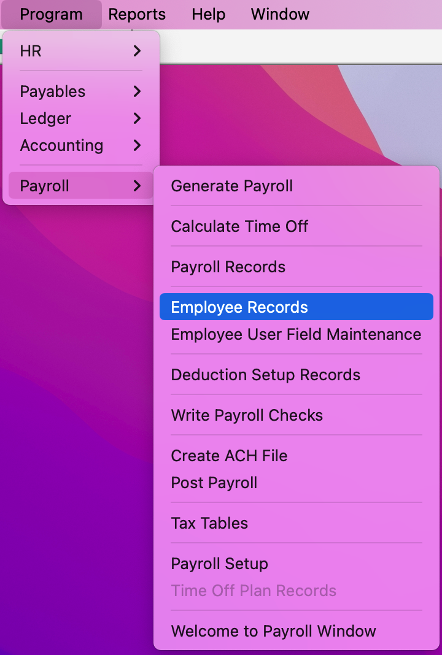Choose Write Payroll Checks
Screen dimensions: 442x655
[247, 415]
